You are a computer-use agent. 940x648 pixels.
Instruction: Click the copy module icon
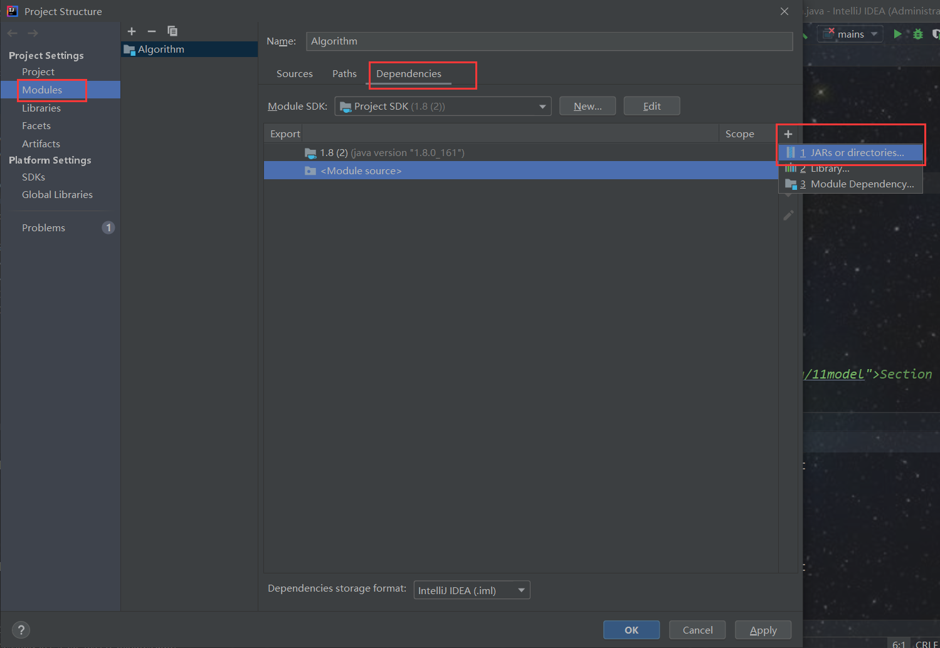[172, 31]
